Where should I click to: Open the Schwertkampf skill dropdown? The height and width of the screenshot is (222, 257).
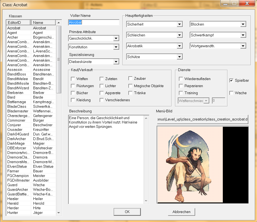point(243,35)
